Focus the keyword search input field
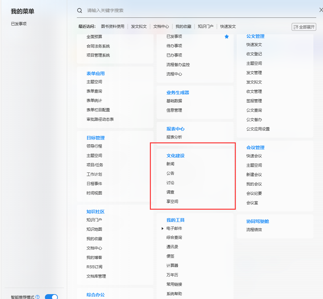Viewport: 323px width, 299px height. 194,10
